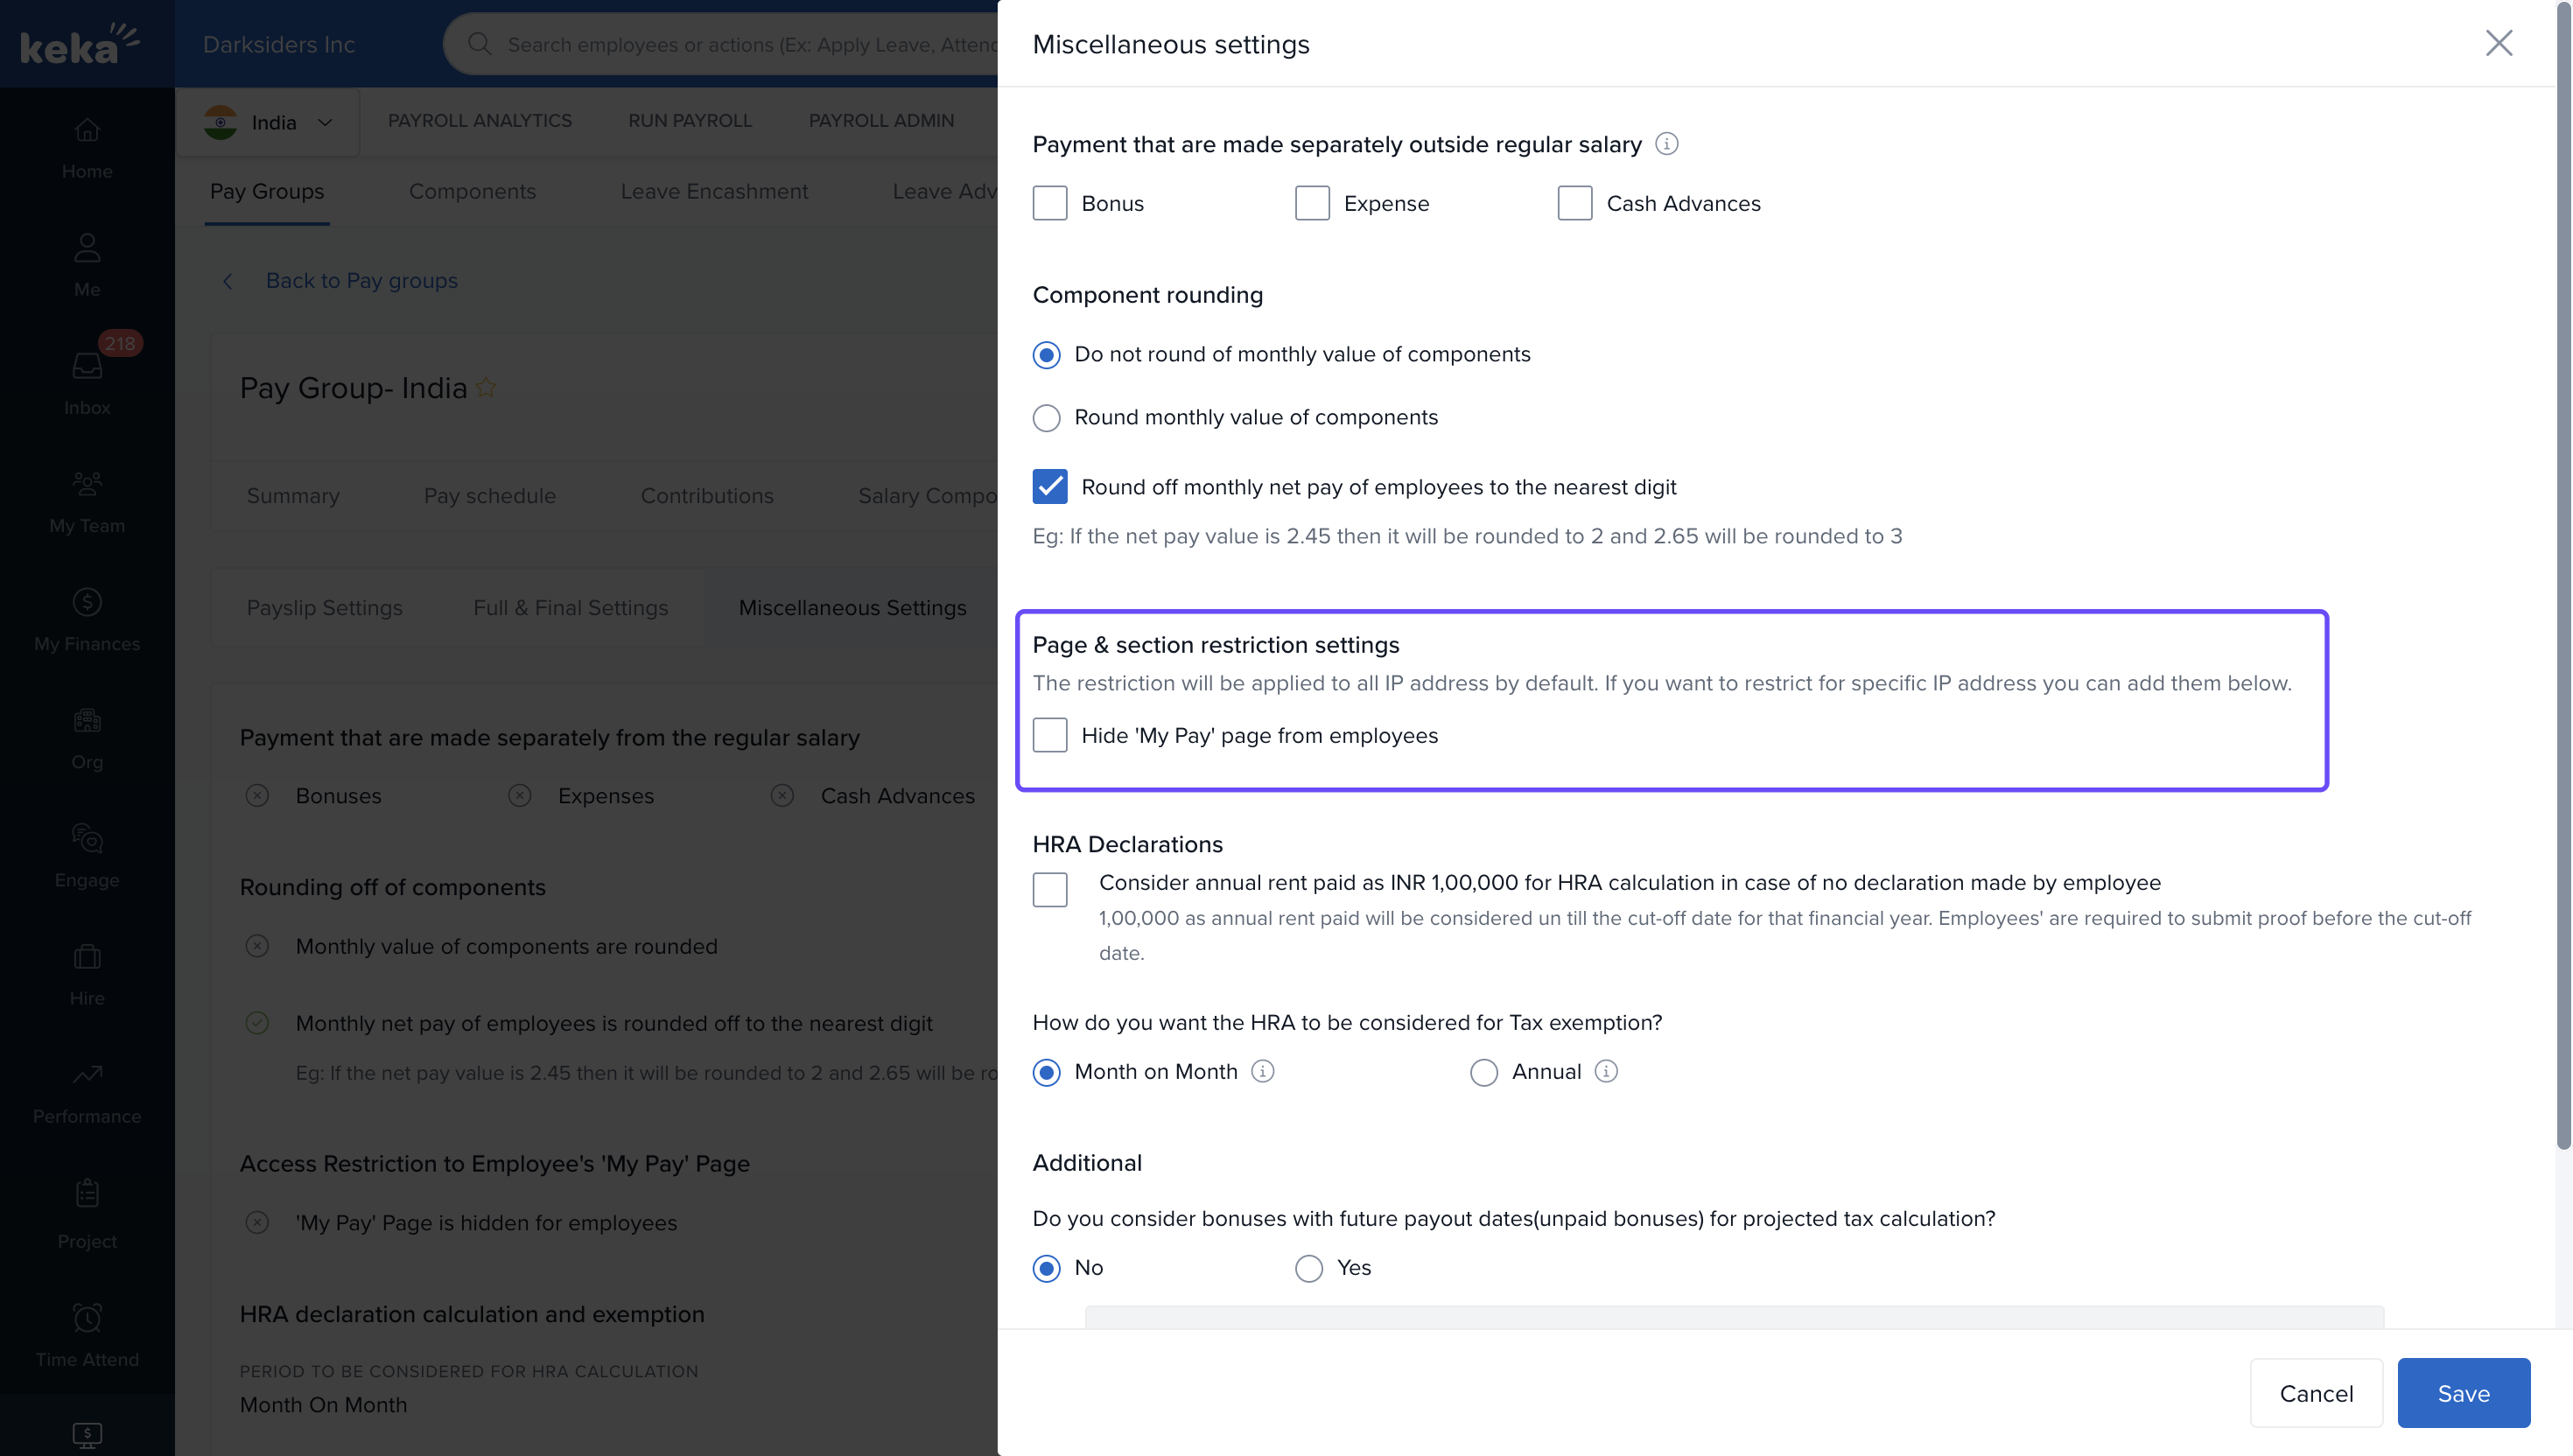
Task: Click the favorite star beside Pay Group- India
Action: 486,388
